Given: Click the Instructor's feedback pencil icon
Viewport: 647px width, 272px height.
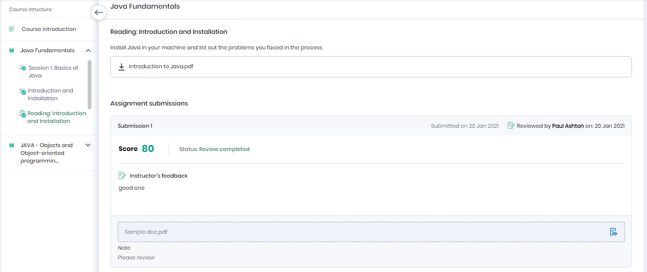Looking at the screenshot, I should click(x=122, y=176).
